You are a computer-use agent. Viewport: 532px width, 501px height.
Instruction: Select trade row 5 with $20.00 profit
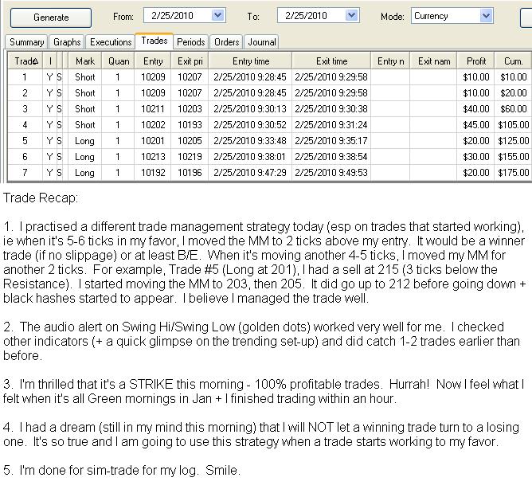[x=269, y=141]
